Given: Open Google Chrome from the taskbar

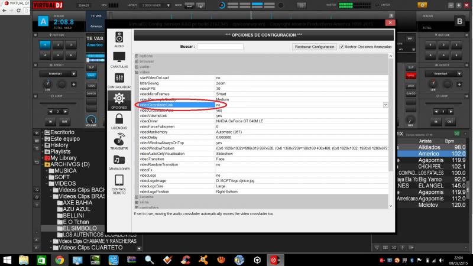Looking at the screenshot, I should pyautogui.click(x=60, y=260).
